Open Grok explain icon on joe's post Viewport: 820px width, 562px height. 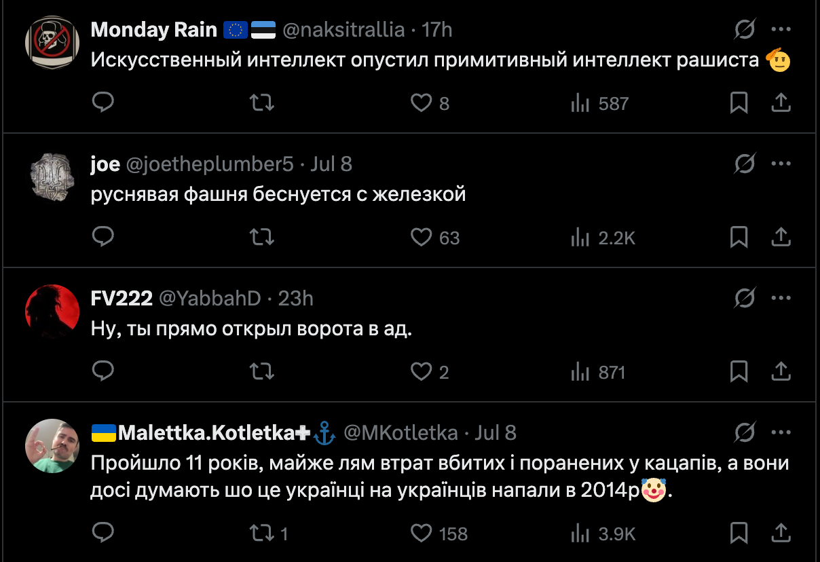pyautogui.click(x=745, y=164)
